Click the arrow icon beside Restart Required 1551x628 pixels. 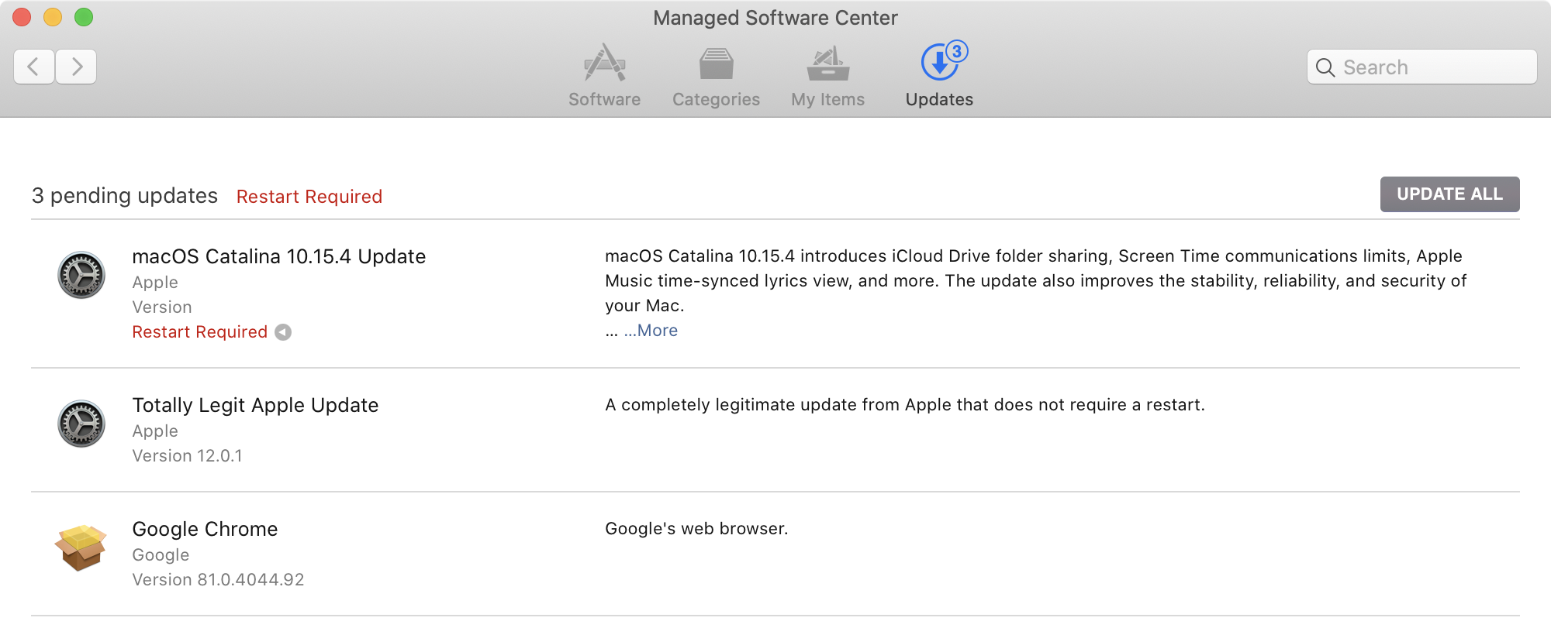click(283, 332)
